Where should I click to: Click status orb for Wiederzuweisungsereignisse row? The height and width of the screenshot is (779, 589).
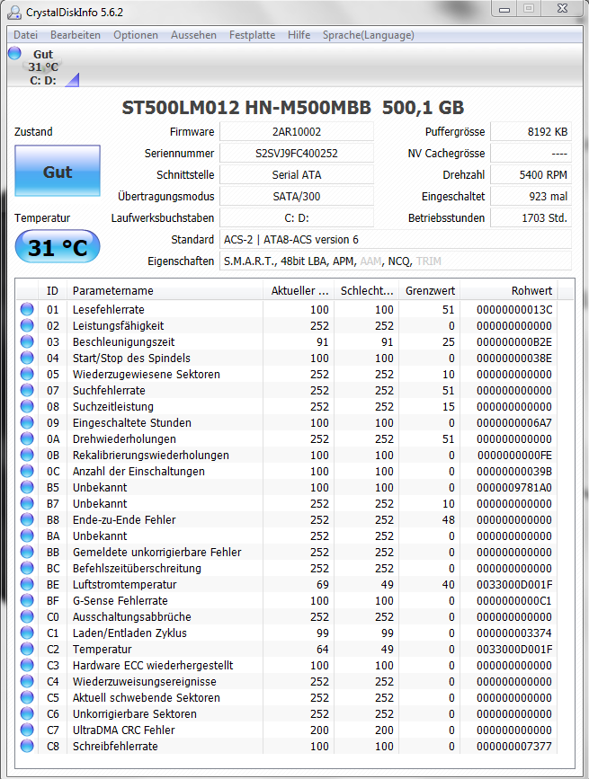pos(27,681)
